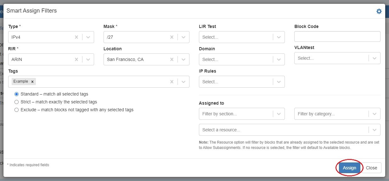Select Standard match all selected tags
389x181 pixels.
17,94
